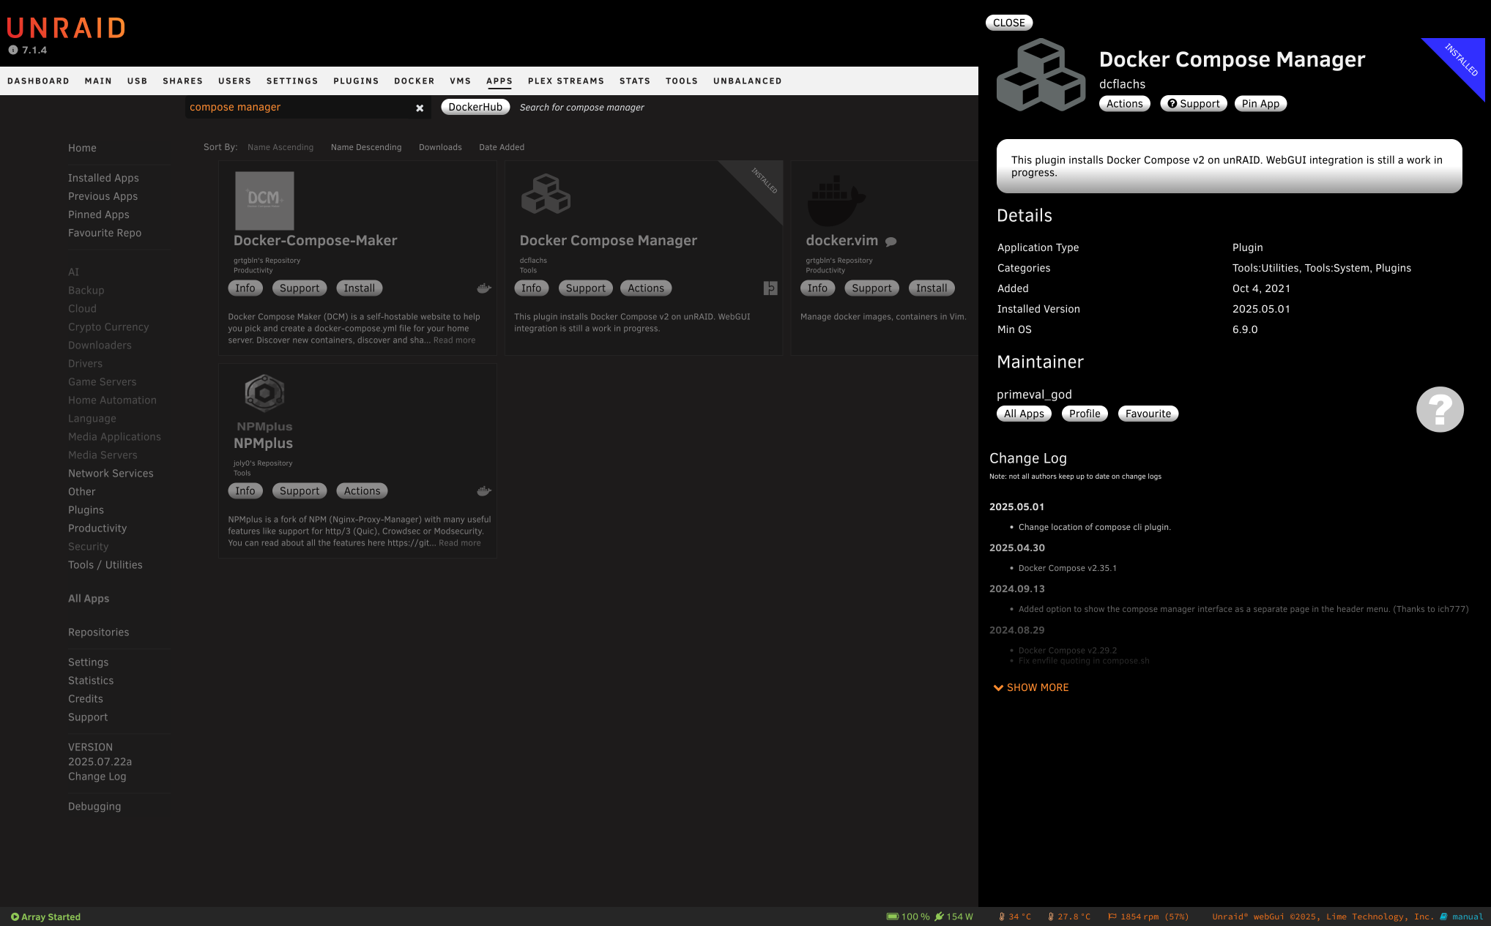Clear the compose manager search text
The height and width of the screenshot is (926, 1491).
pyautogui.click(x=420, y=108)
